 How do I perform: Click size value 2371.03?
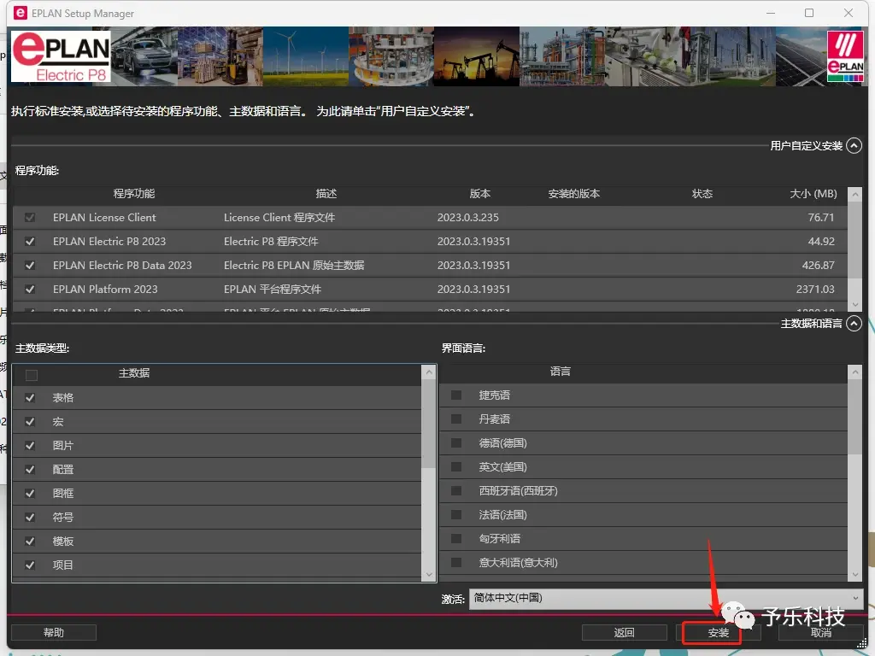click(814, 290)
